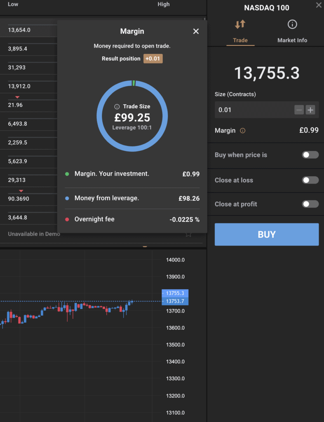Place the order with BUY button
Viewport: 324px width, 422px height.
pyautogui.click(x=267, y=234)
